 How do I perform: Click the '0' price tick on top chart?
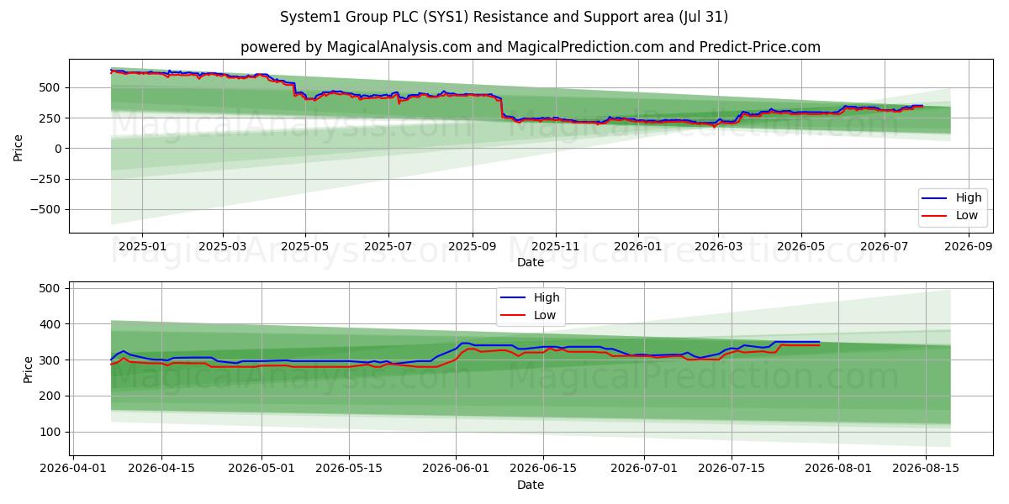(59, 149)
